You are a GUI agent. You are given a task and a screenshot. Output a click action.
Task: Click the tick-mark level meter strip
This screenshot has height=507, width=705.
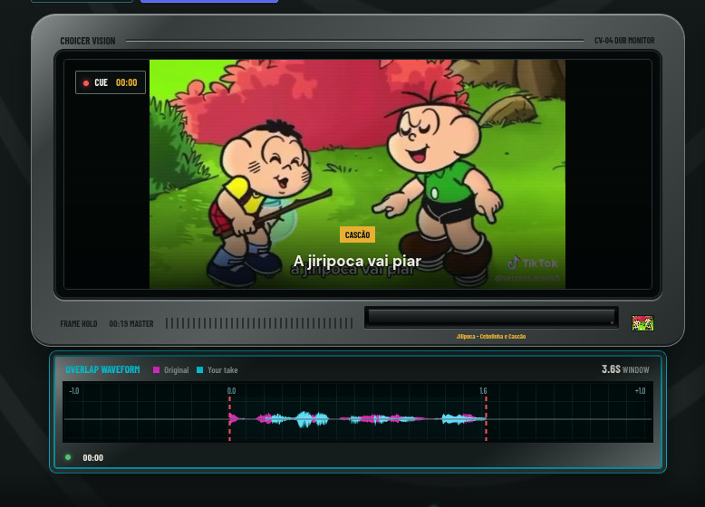(259, 323)
